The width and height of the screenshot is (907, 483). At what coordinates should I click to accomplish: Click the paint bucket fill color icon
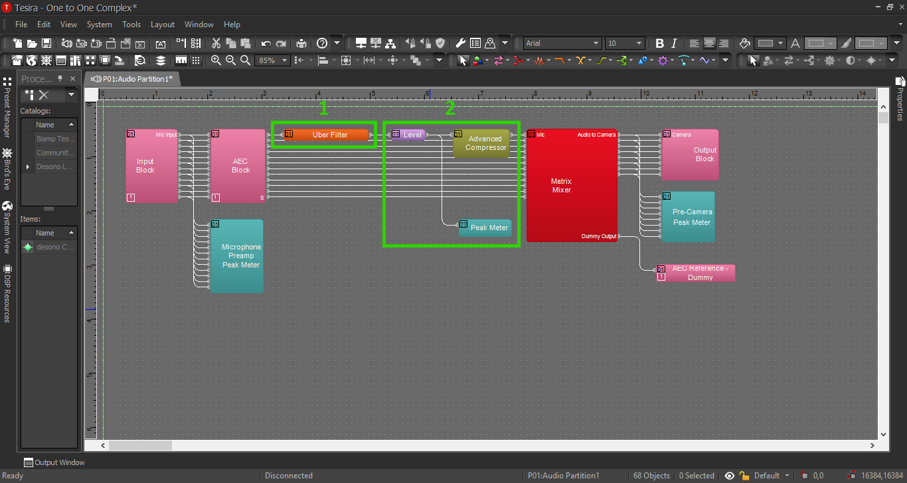pyautogui.click(x=745, y=43)
